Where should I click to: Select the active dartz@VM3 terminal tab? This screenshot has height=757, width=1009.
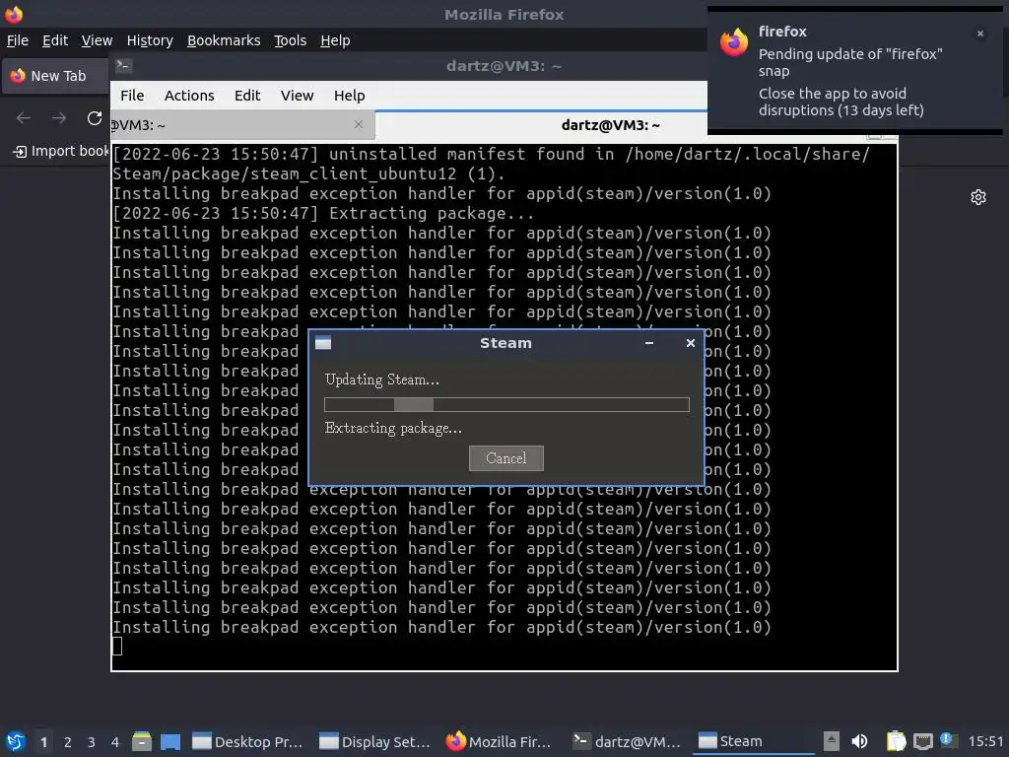610,125
